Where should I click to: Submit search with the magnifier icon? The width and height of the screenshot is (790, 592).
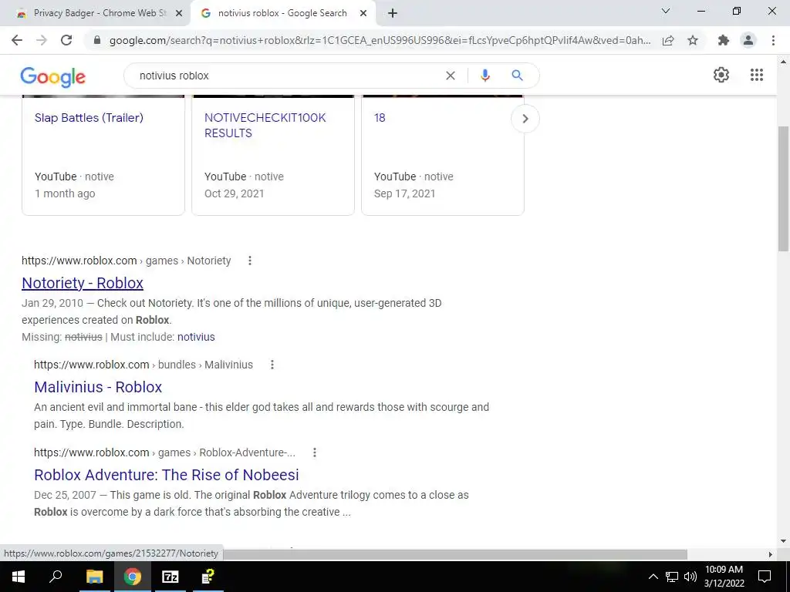517,76
